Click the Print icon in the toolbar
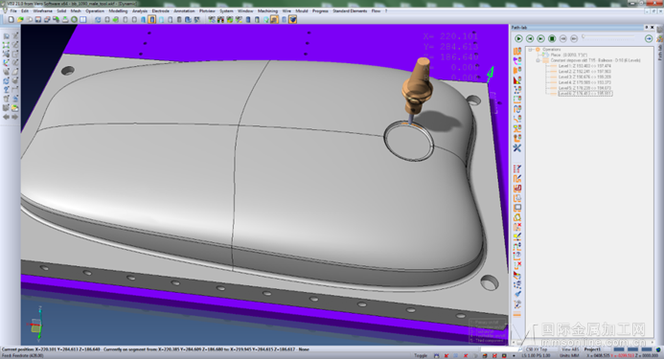 pos(65,19)
